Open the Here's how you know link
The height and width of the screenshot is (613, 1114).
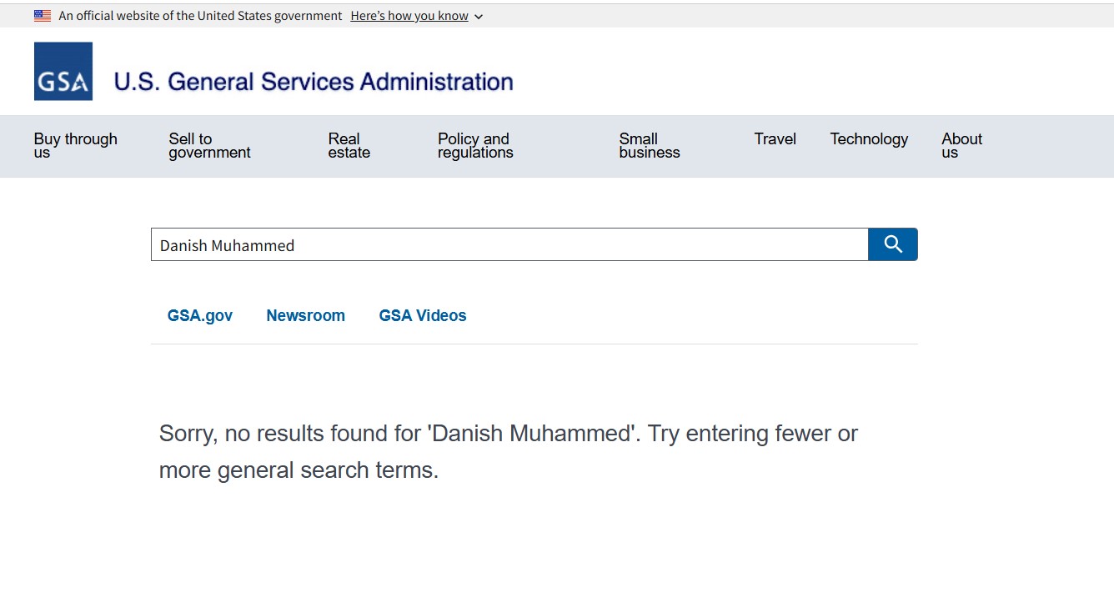(409, 16)
